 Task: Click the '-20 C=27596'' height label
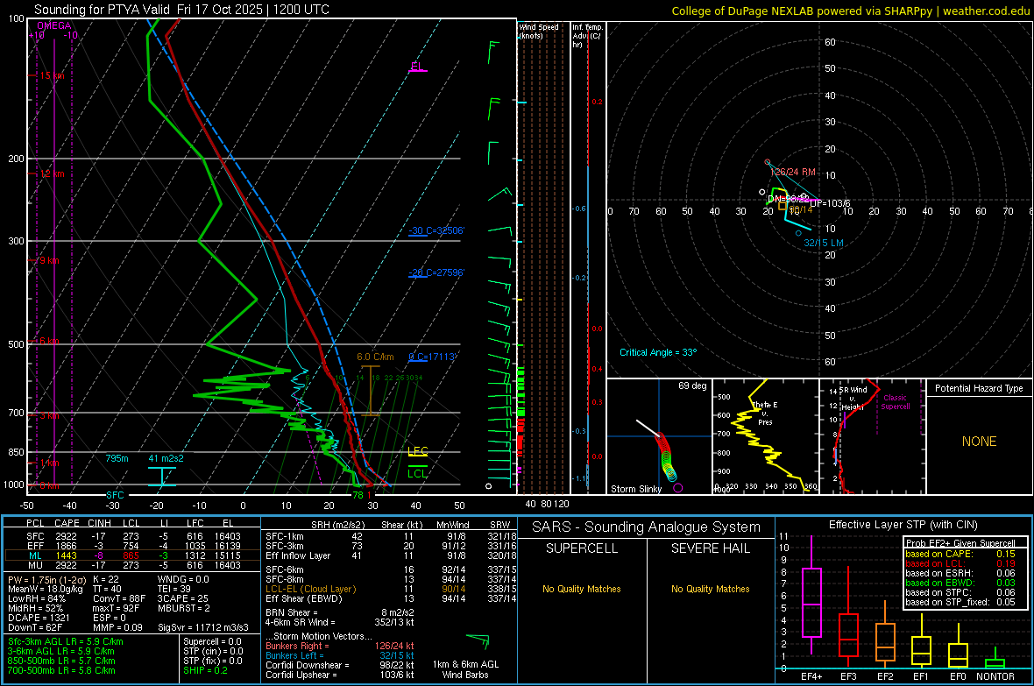pyautogui.click(x=436, y=272)
